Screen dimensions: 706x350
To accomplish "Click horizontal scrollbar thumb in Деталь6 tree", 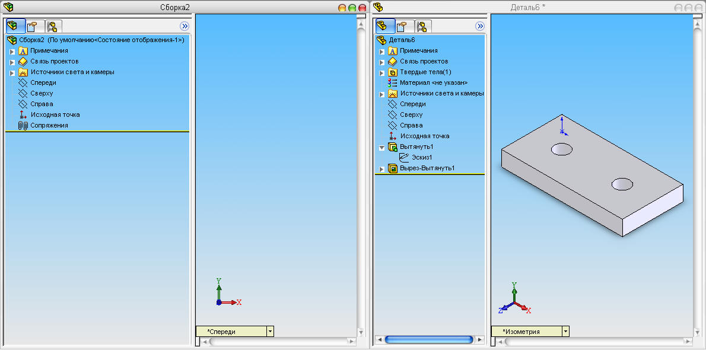I will click(429, 340).
